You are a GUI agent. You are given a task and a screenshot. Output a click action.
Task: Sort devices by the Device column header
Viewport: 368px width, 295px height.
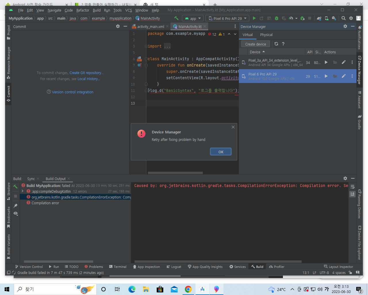tap(276, 52)
